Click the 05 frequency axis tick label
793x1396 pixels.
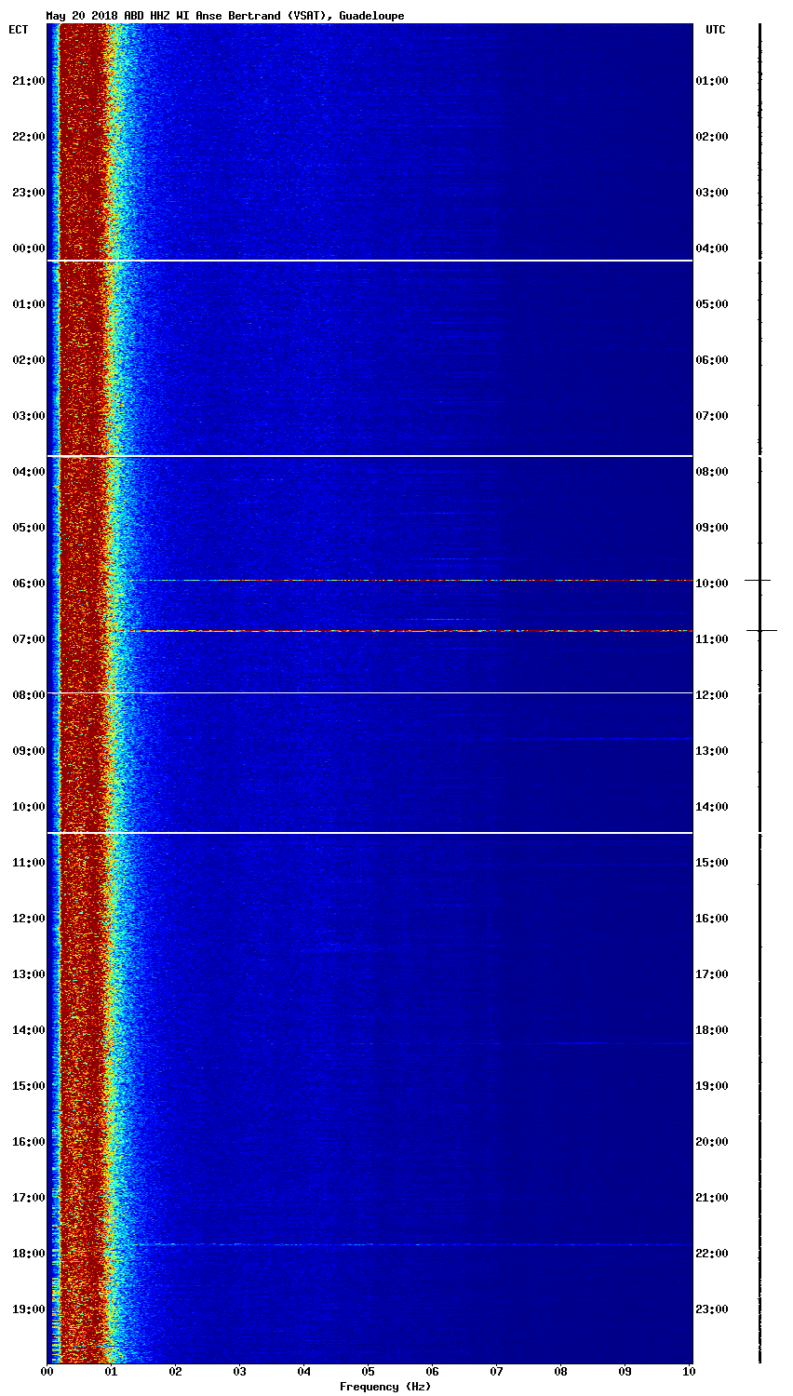(x=369, y=1372)
